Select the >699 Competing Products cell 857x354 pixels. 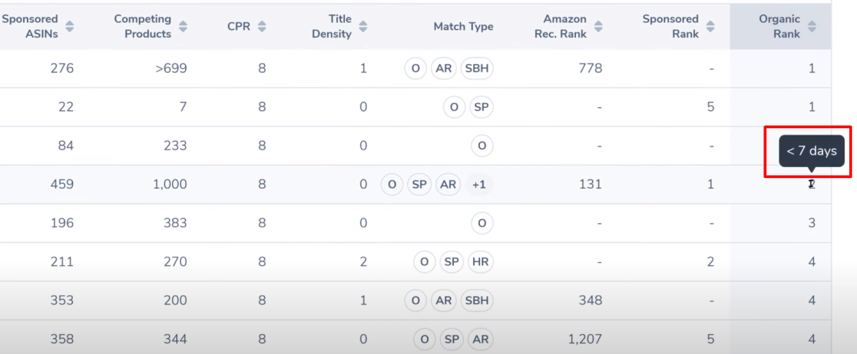(x=171, y=68)
